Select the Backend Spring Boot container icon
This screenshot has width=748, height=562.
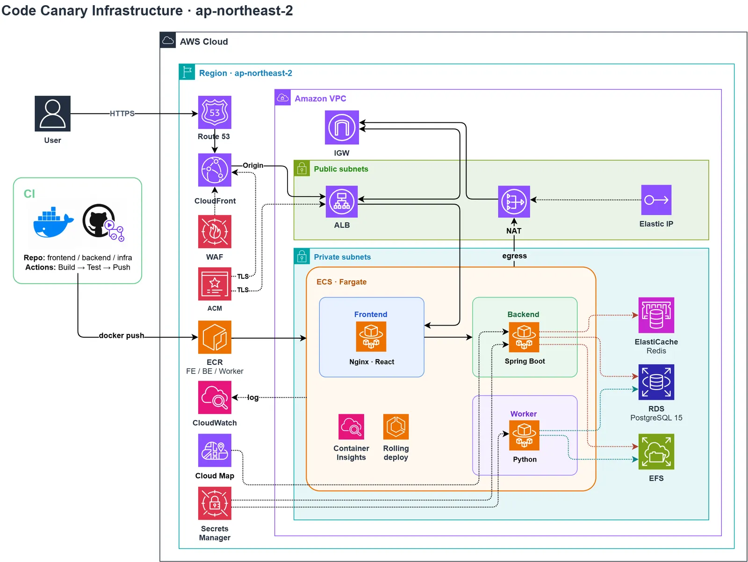(524, 337)
